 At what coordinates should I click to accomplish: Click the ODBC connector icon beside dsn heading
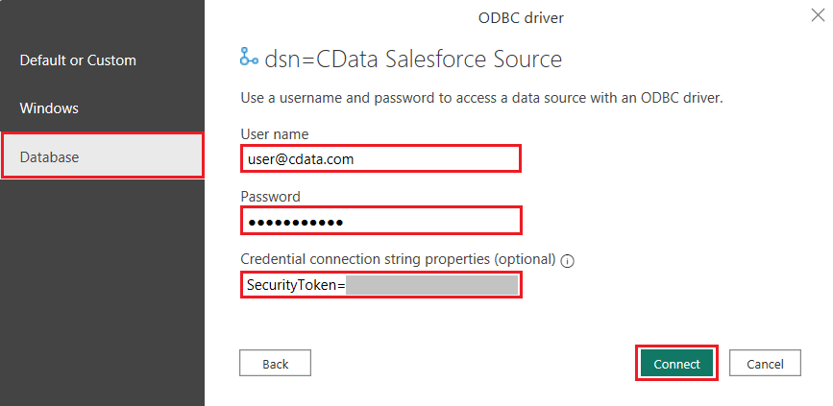pyautogui.click(x=249, y=59)
